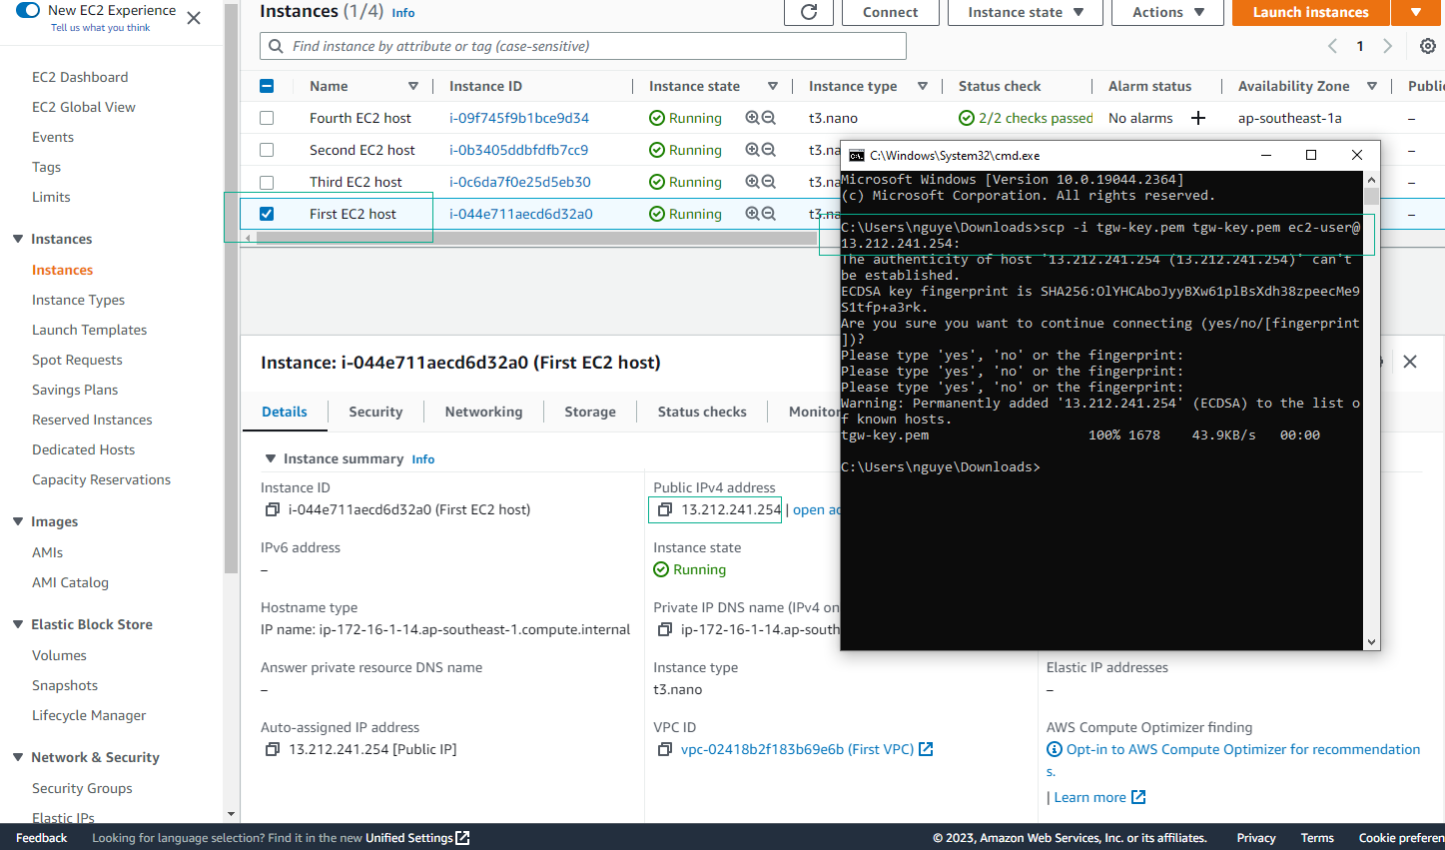
Task: Open the Actions dropdown menu
Action: 1167,12
